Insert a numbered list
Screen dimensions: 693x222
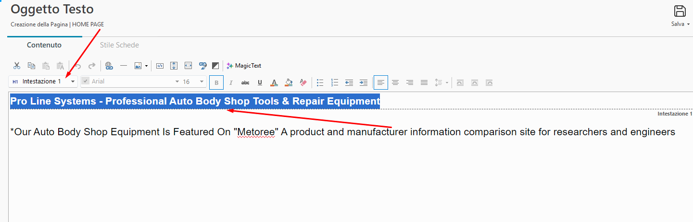(x=335, y=82)
